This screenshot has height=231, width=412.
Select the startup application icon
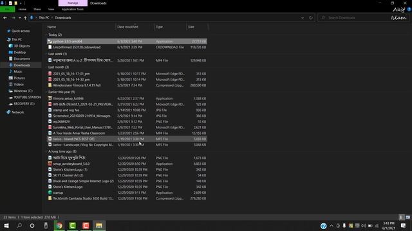coord(50,193)
